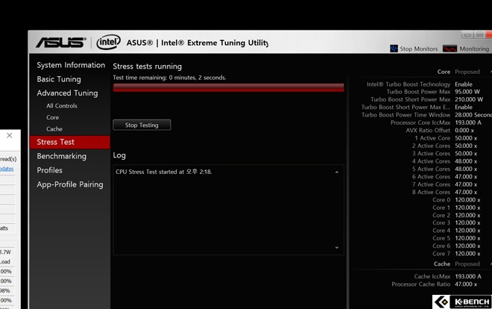This screenshot has width=492, height=309.
Task: Select the Stress Test section
Action: click(x=69, y=142)
